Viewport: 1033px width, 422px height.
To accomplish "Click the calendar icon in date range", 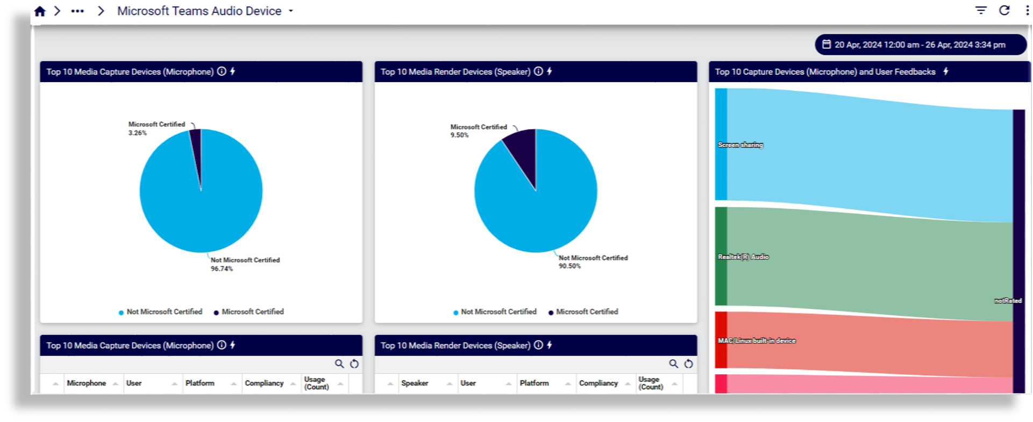I will click(x=827, y=45).
